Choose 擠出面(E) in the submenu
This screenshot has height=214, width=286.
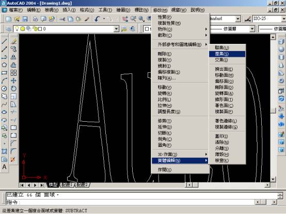click(227, 69)
